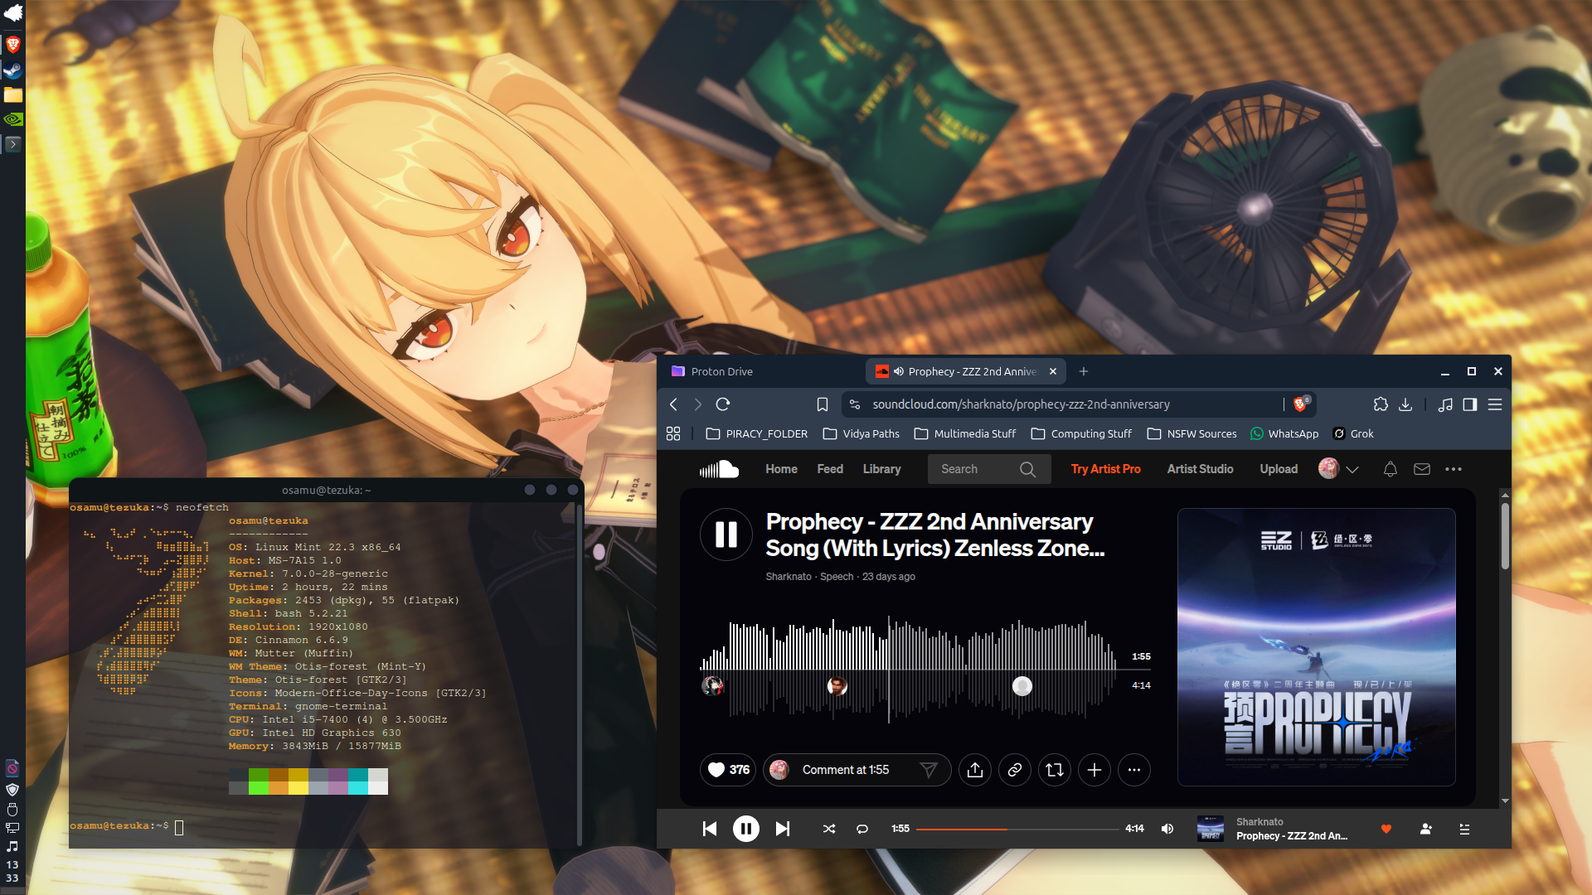Copy the track link
1592x895 pixels.
click(x=1015, y=770)
